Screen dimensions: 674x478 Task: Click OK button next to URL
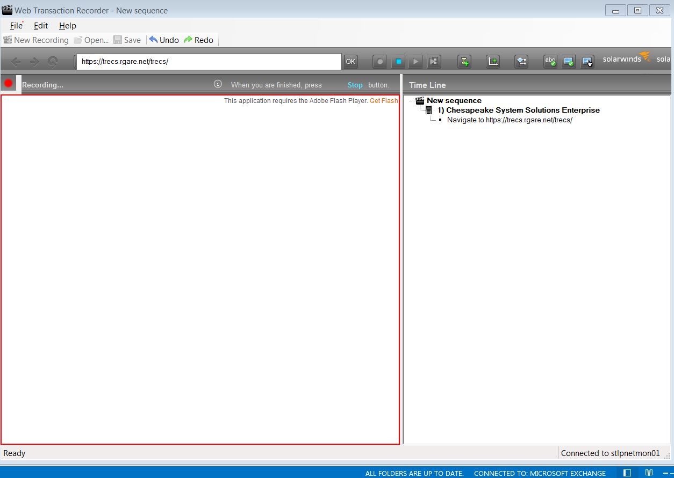(x=350, y=62)
